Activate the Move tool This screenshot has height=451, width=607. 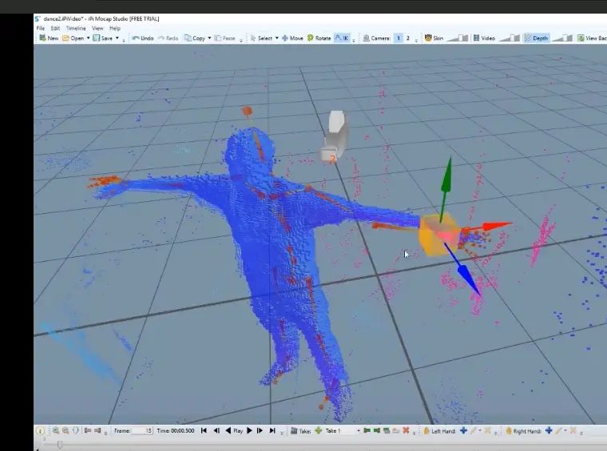[292, 38]
